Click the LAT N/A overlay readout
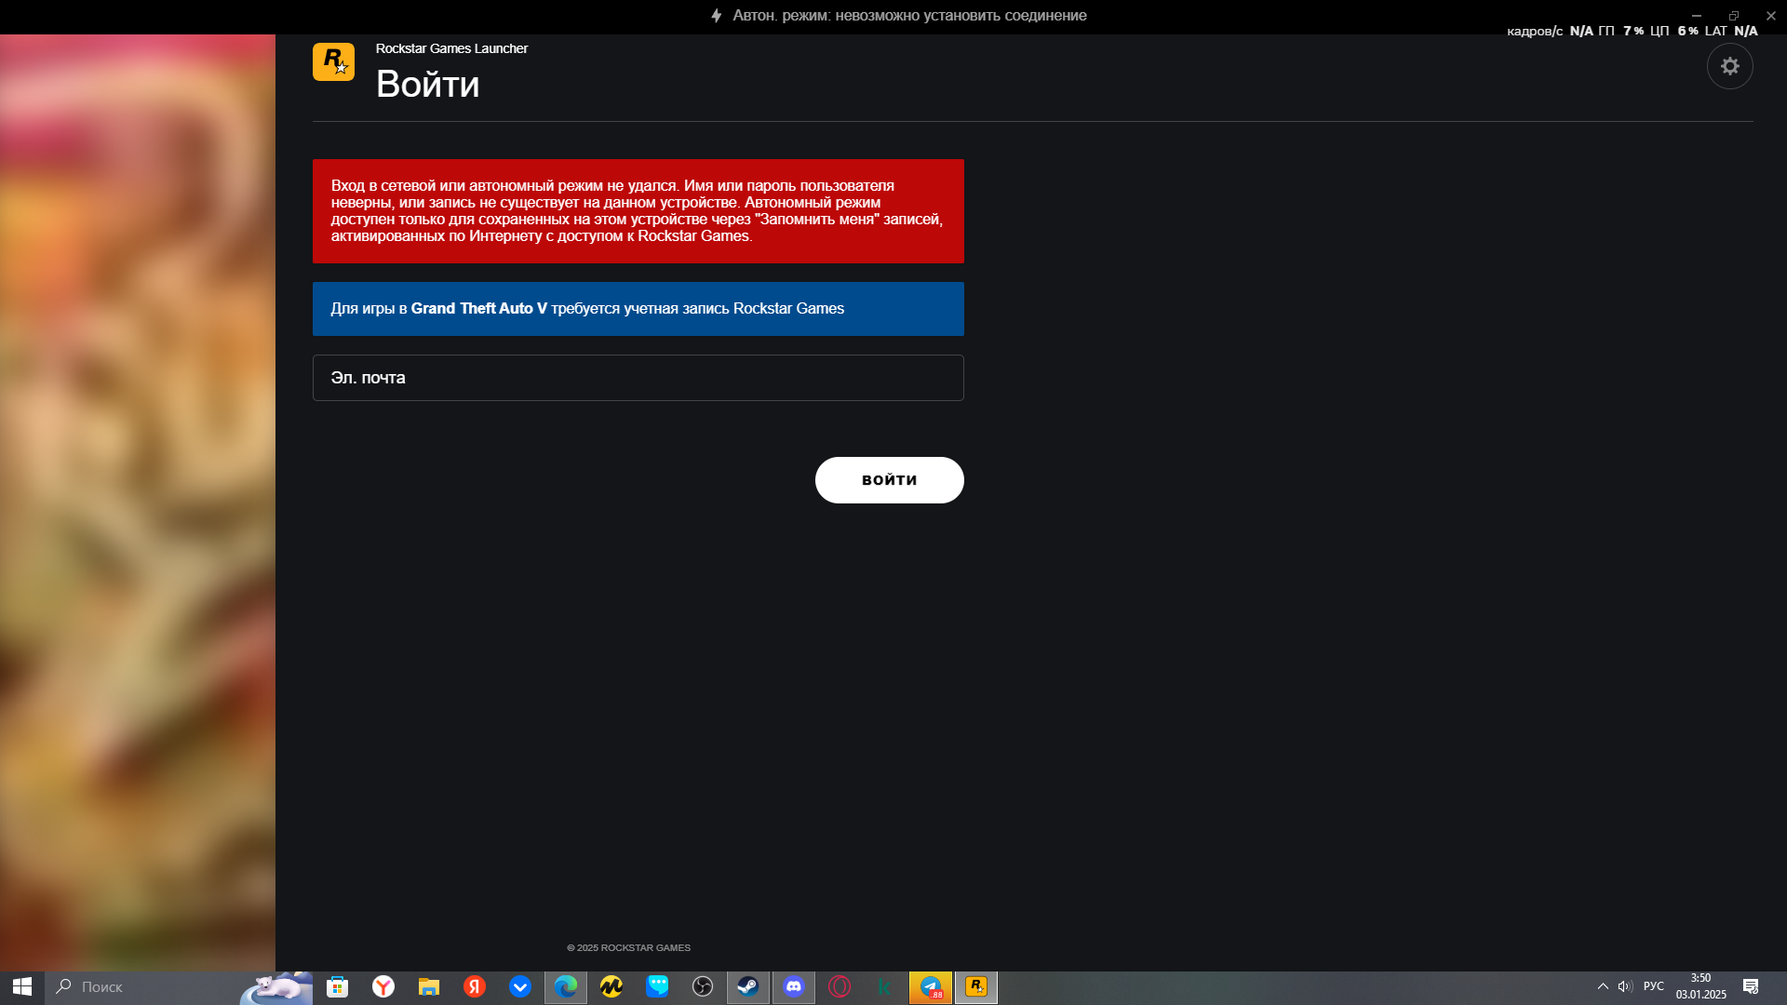1787x1005 pixels. tap(1731, 32)
